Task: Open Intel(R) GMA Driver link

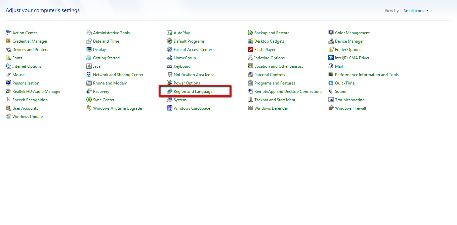Action: click(352, 58)
